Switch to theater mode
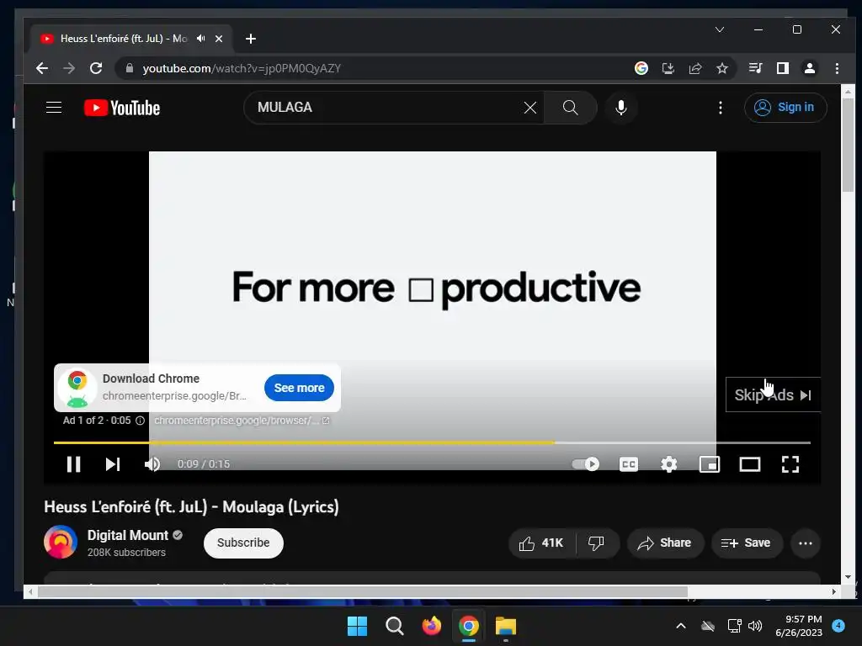862x646 pixels. coord(750,464)
